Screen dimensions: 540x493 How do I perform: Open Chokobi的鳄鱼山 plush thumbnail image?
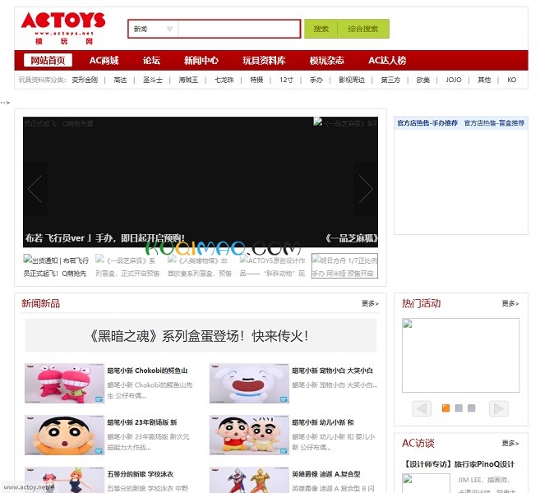[64, 383]
